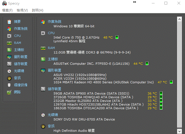
Task: Click the 週邊設備 mouse icon in sidebar
Action: pyautogui.click(x=9, y=85)
